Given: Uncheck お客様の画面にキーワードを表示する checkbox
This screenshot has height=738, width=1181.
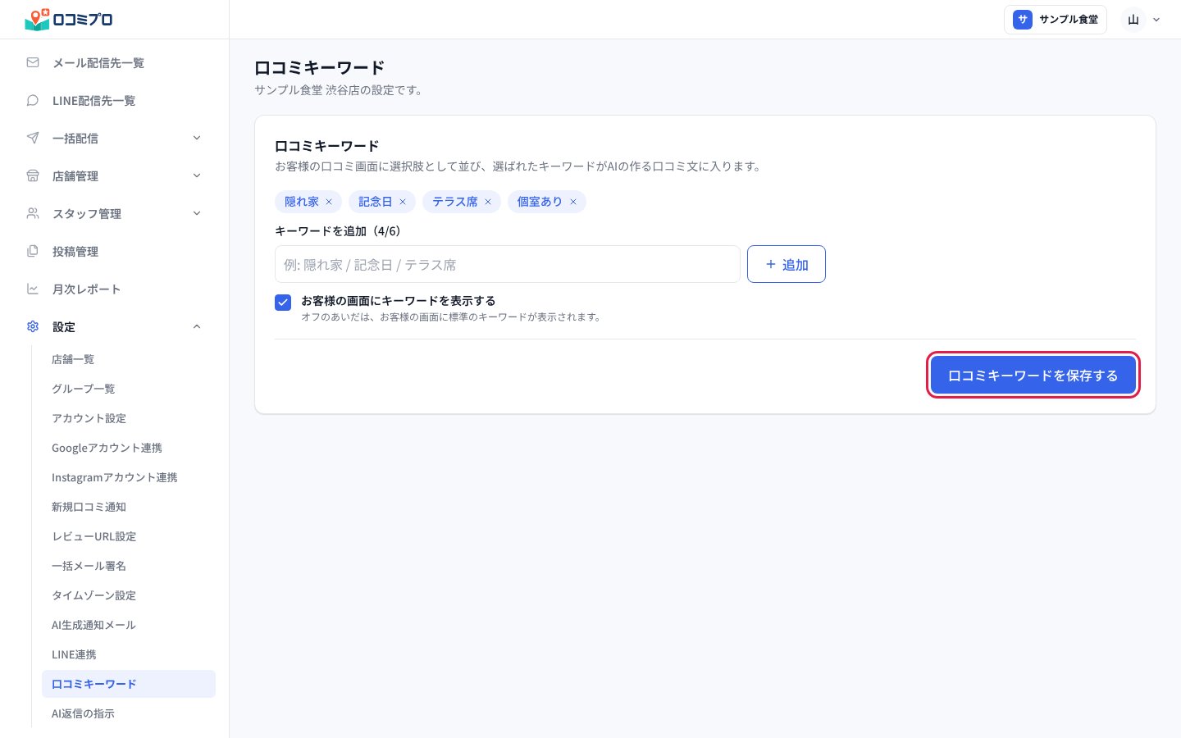Looking at the screenshot, I should coord(283,303).
